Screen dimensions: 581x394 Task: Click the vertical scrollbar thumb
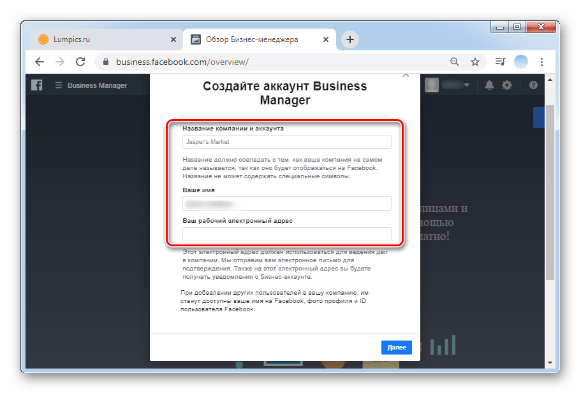point(550,192)
